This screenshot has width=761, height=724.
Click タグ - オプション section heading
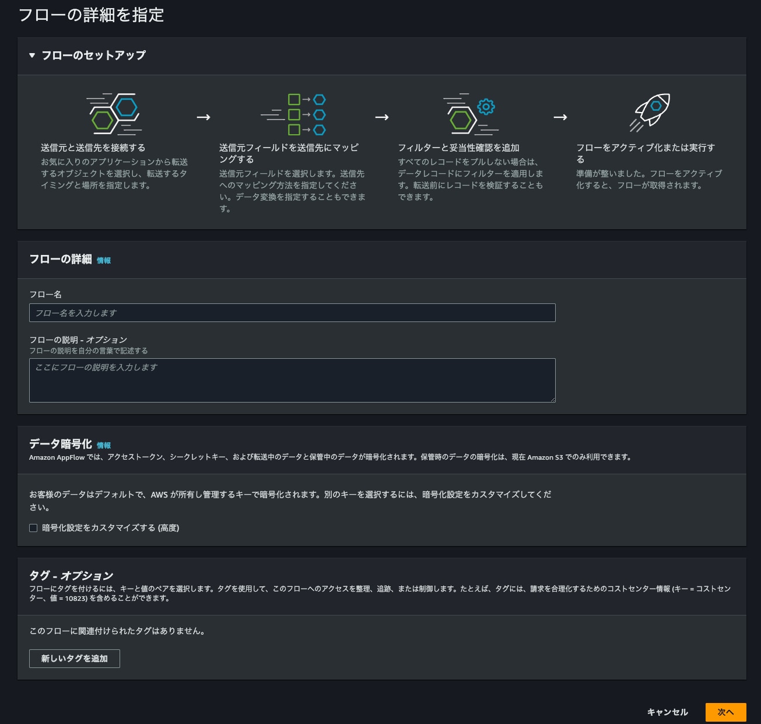click(71, 576)
